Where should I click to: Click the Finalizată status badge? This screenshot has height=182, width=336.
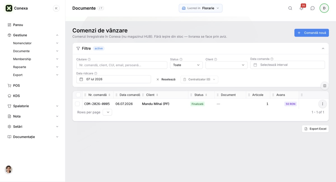pos(198,104)
